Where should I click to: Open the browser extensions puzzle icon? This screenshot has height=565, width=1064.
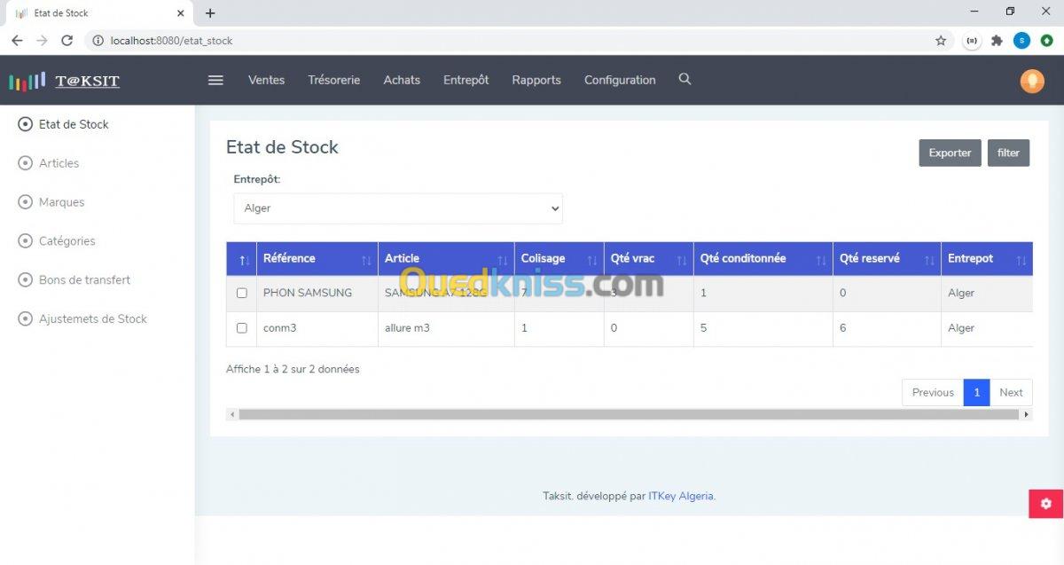pyautogui.click(x=997, y=41)
